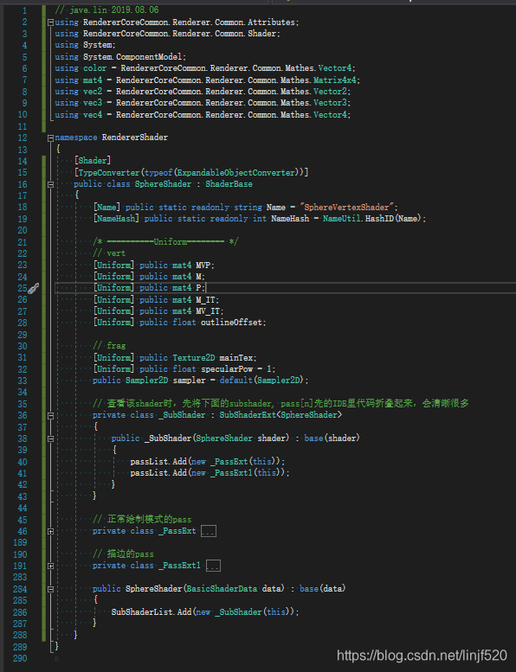Click 'BasicShaderData' parameter type

[222, 589]
